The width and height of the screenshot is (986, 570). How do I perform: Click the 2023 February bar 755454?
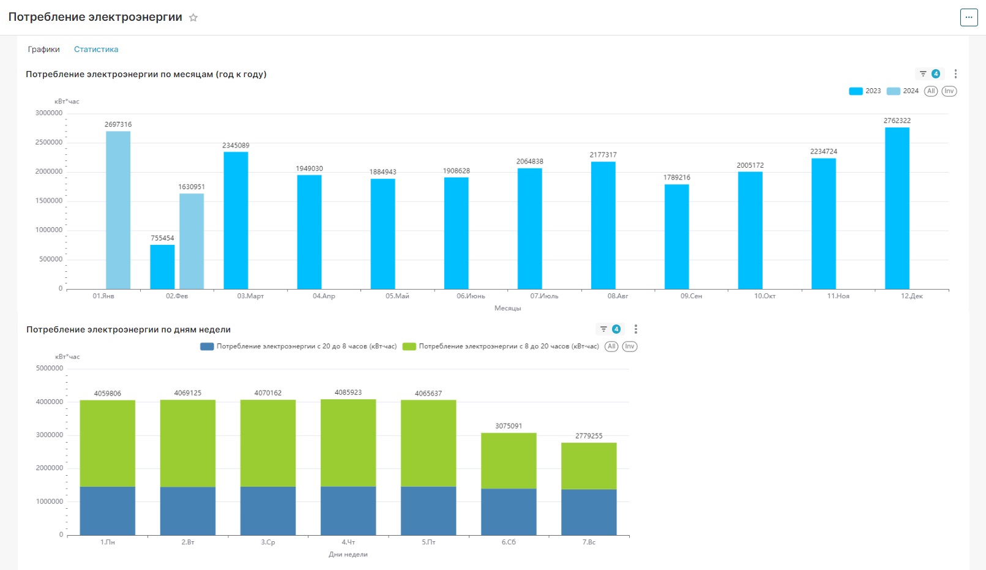pos(162,267)
